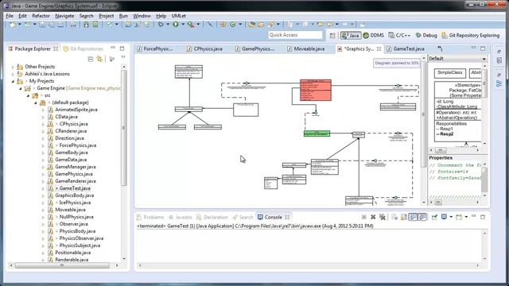Screen dimensions: 509x286
Task: Toggle Link with Editor in Package Explorer
Action: coord(99,59)
